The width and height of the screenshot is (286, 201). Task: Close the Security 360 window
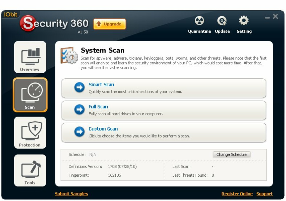point(275,16)
